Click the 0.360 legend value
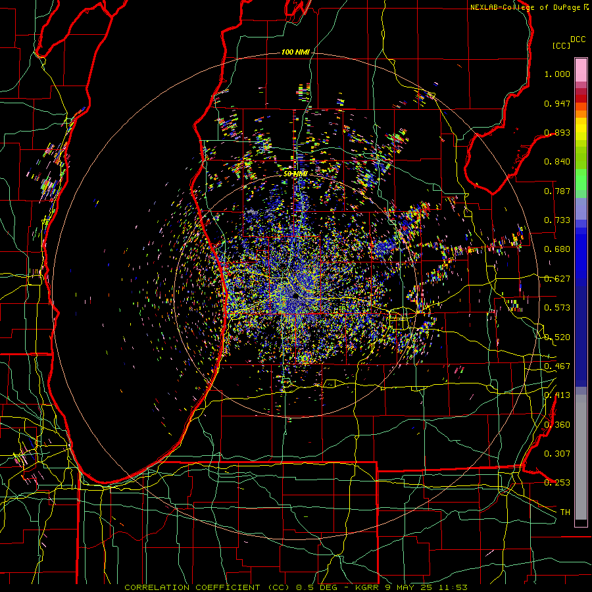The width and height of the screenshot is (592, 592). click(x=557, y=425)
